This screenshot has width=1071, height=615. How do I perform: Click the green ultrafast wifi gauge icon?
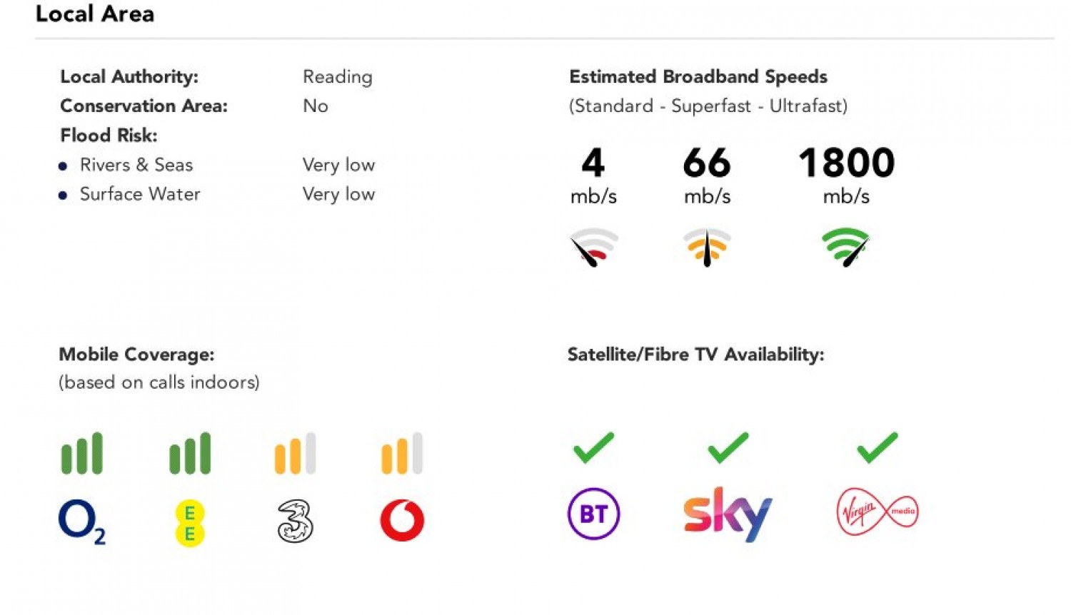click(846, 247)
